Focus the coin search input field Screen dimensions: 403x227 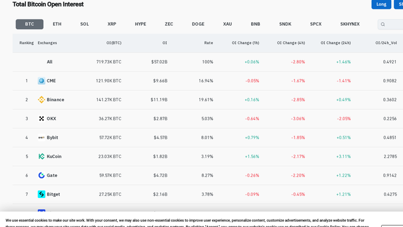391,24
